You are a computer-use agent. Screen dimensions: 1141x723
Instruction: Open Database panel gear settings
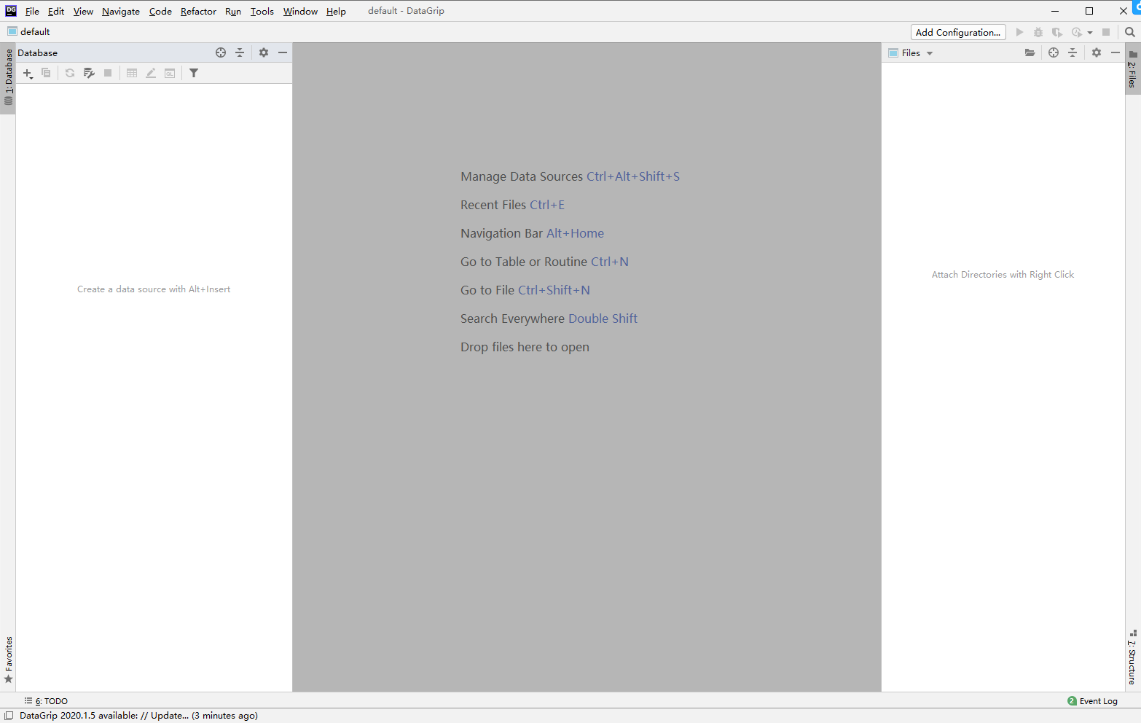pyautogui.click(x=264, y=52)
